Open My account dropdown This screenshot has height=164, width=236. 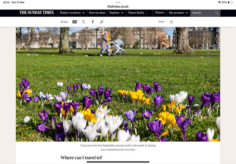178,13
